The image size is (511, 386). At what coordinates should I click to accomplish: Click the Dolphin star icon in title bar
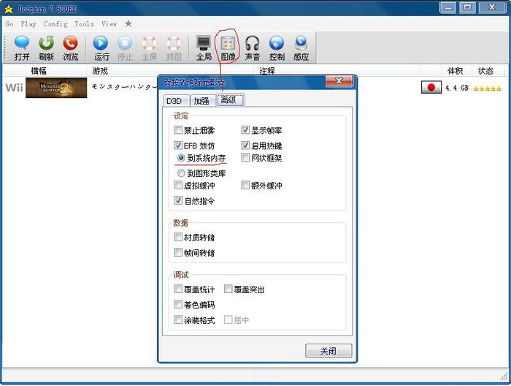pyautogui.click(x=9, y=9)
